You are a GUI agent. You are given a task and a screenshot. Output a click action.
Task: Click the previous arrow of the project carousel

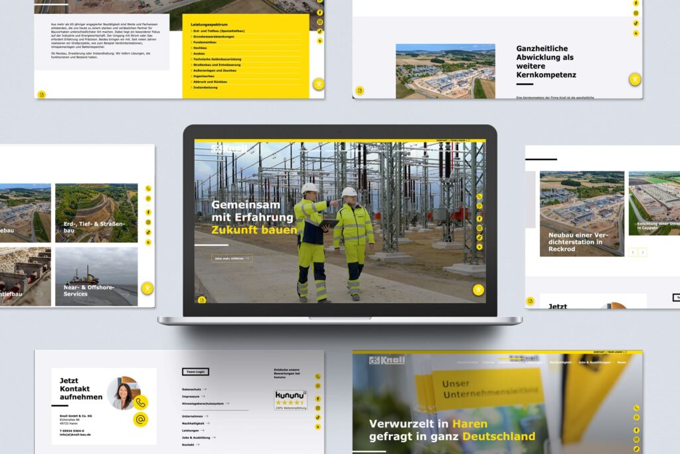point(633,252)
